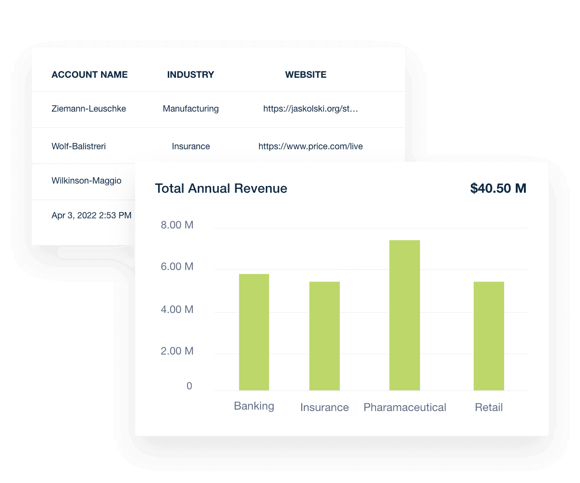Image resolution: width=580 pixels, height=483 pixels.
Task: Click the Manufacturing industry label
Action: pyautogui.click(x=190, y=109)
